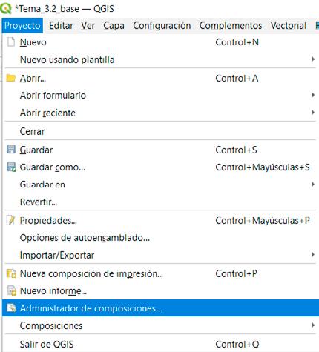Open the Editar menu
Image resolution: width=319 pixels, height=352 pixels.
pyautogui.click(x=61, y=26)
